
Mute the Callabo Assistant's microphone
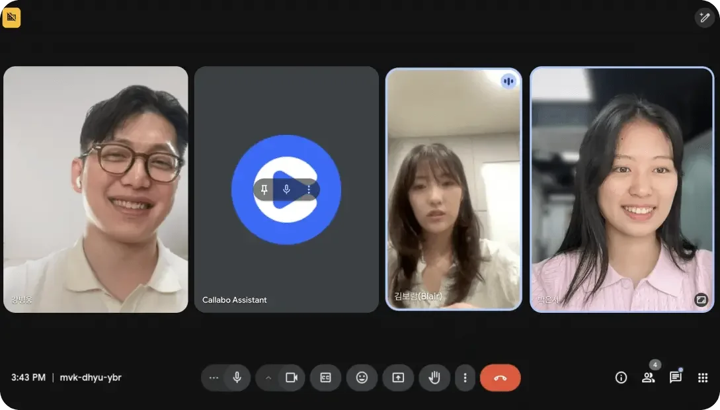[286, 190]
